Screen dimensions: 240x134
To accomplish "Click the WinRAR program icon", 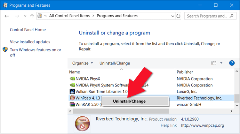I will (72, 104).
